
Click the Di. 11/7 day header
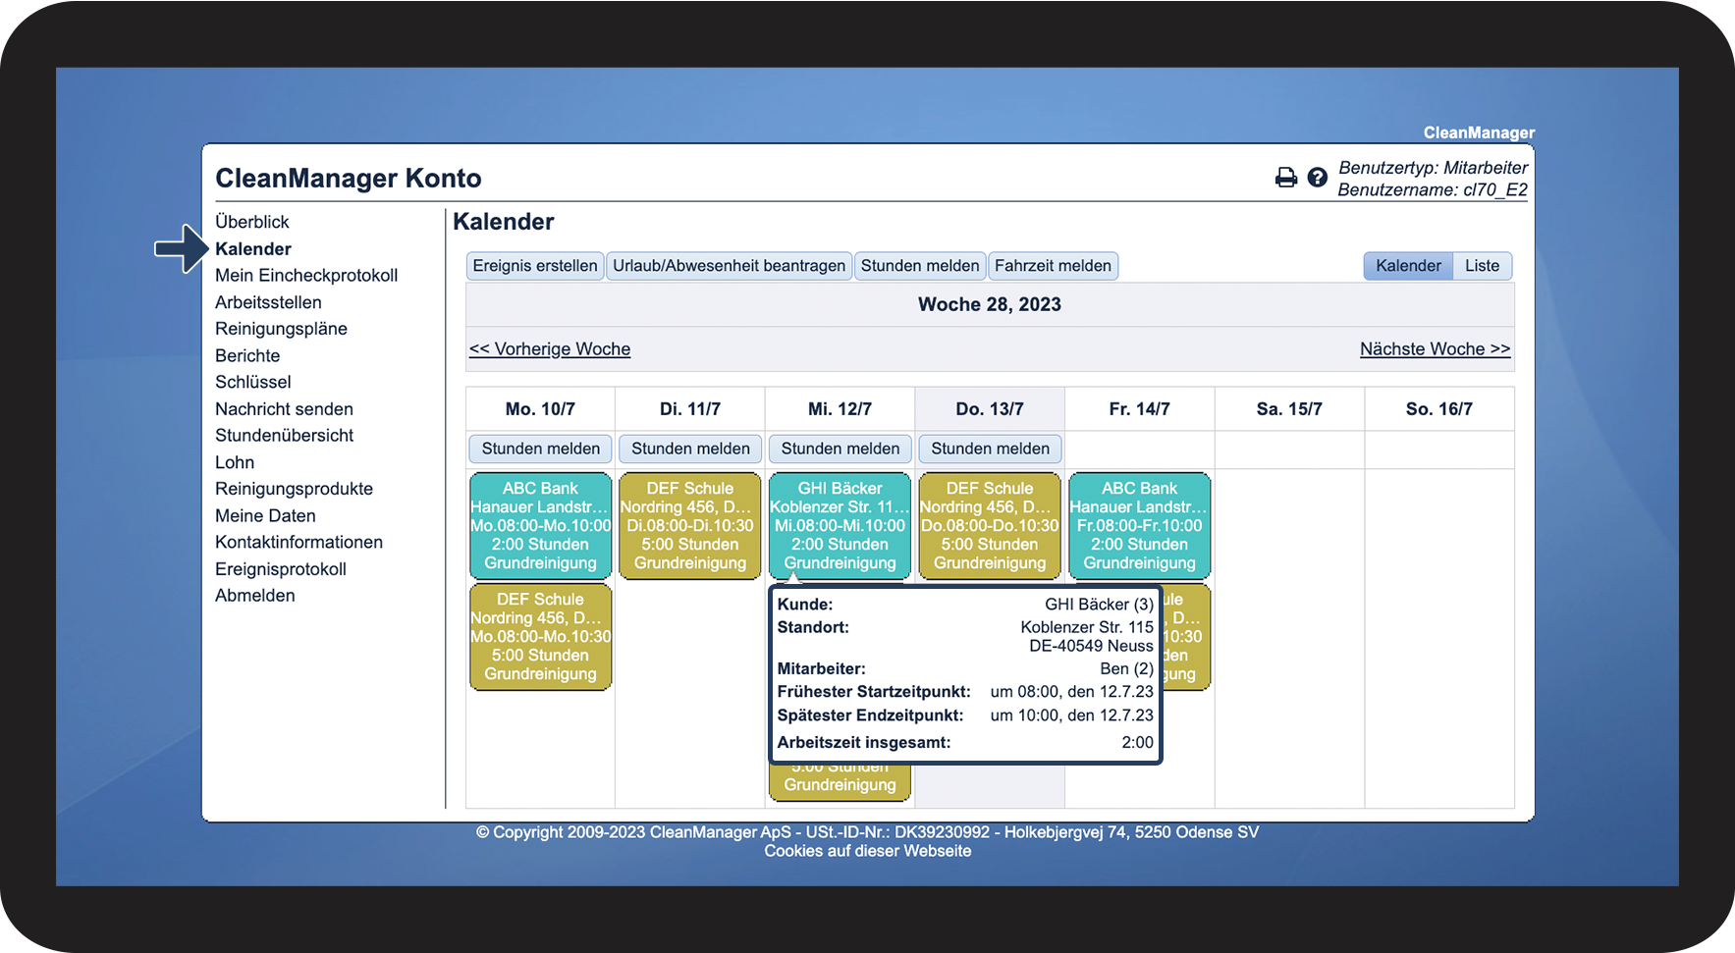click(x=690, y=409)
